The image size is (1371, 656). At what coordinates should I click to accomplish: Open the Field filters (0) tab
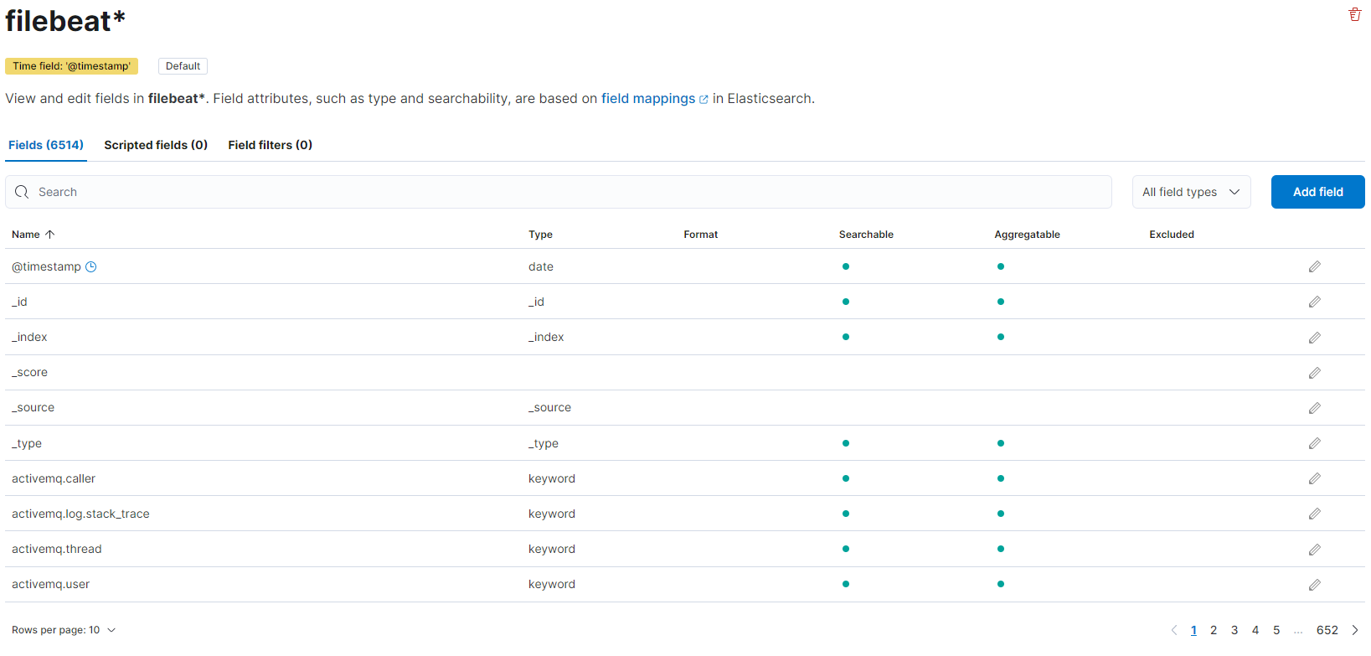click(x=270, y=145)
